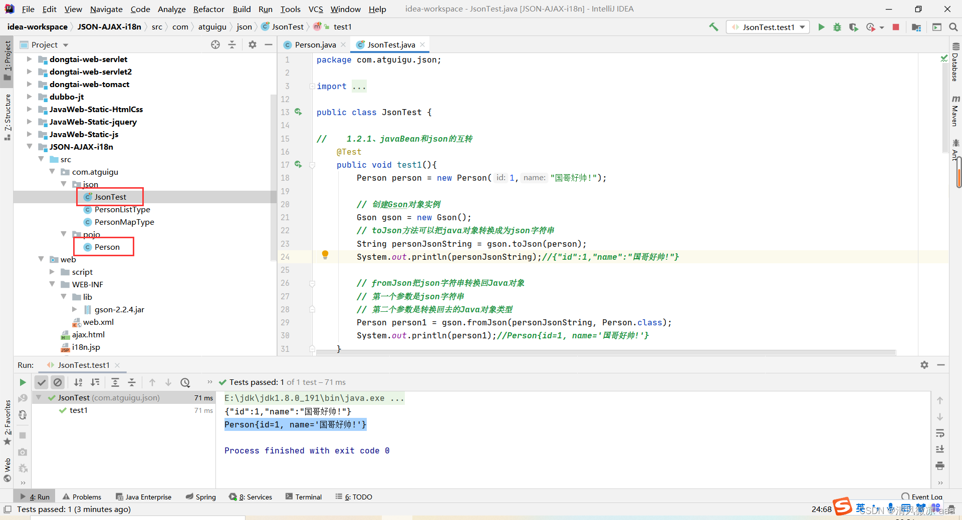Click editor horizontal scrollbar

(x=606, y=352)
